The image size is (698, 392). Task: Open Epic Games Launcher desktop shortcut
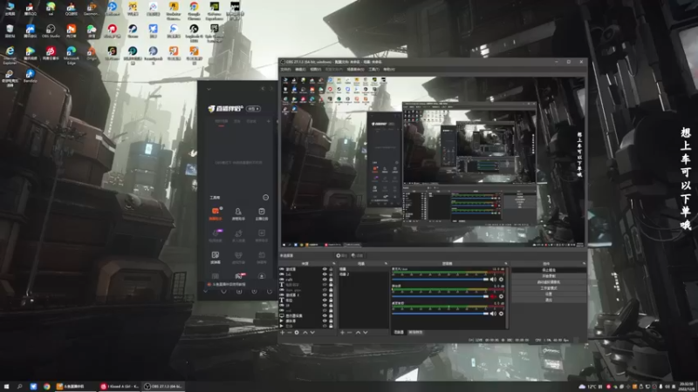pos(215,33)
